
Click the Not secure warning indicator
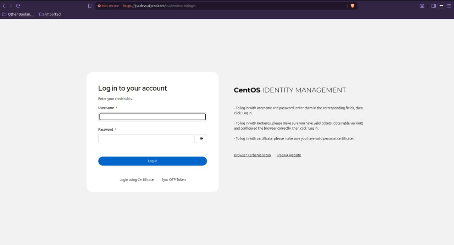[108, 6]
